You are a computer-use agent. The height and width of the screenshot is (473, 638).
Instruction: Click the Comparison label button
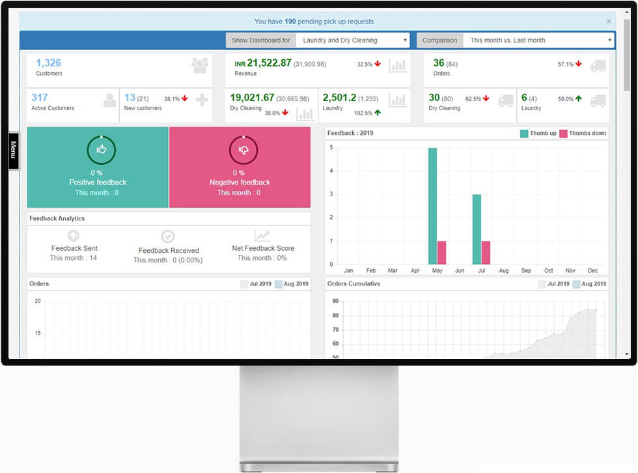click(x=440, y=40)
